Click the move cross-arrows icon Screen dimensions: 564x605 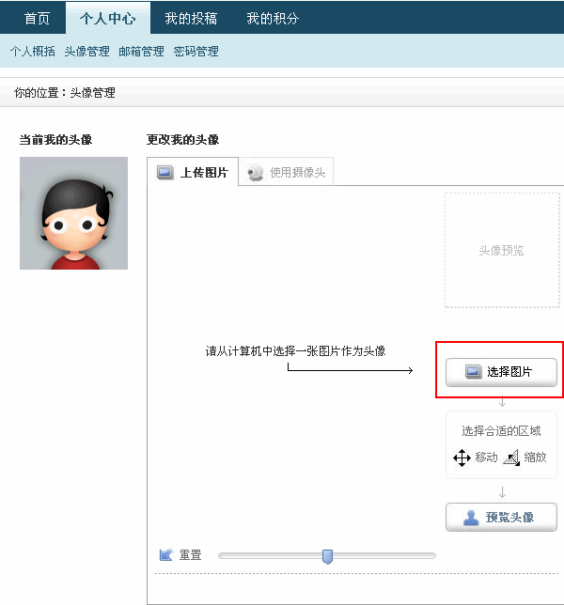click(462, 458)
